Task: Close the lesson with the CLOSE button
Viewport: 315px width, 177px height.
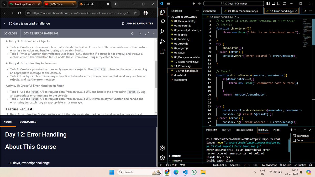Action: [x=11, y=33]
